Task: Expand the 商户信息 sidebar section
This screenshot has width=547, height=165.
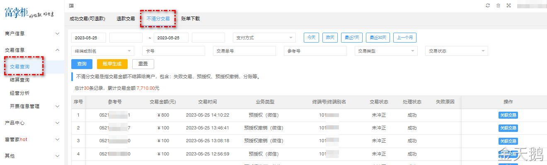Action: pyautogui.click(x=32, y=33)
